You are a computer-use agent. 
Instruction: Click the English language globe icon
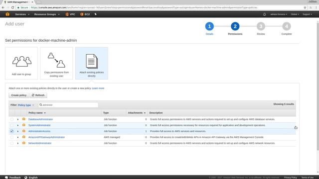point(26,178)
